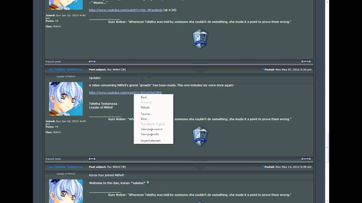Click Mithril emblem in the 'Mexico' video post signature
Viewport: 362px width, 203px height.
pos(200,39)
